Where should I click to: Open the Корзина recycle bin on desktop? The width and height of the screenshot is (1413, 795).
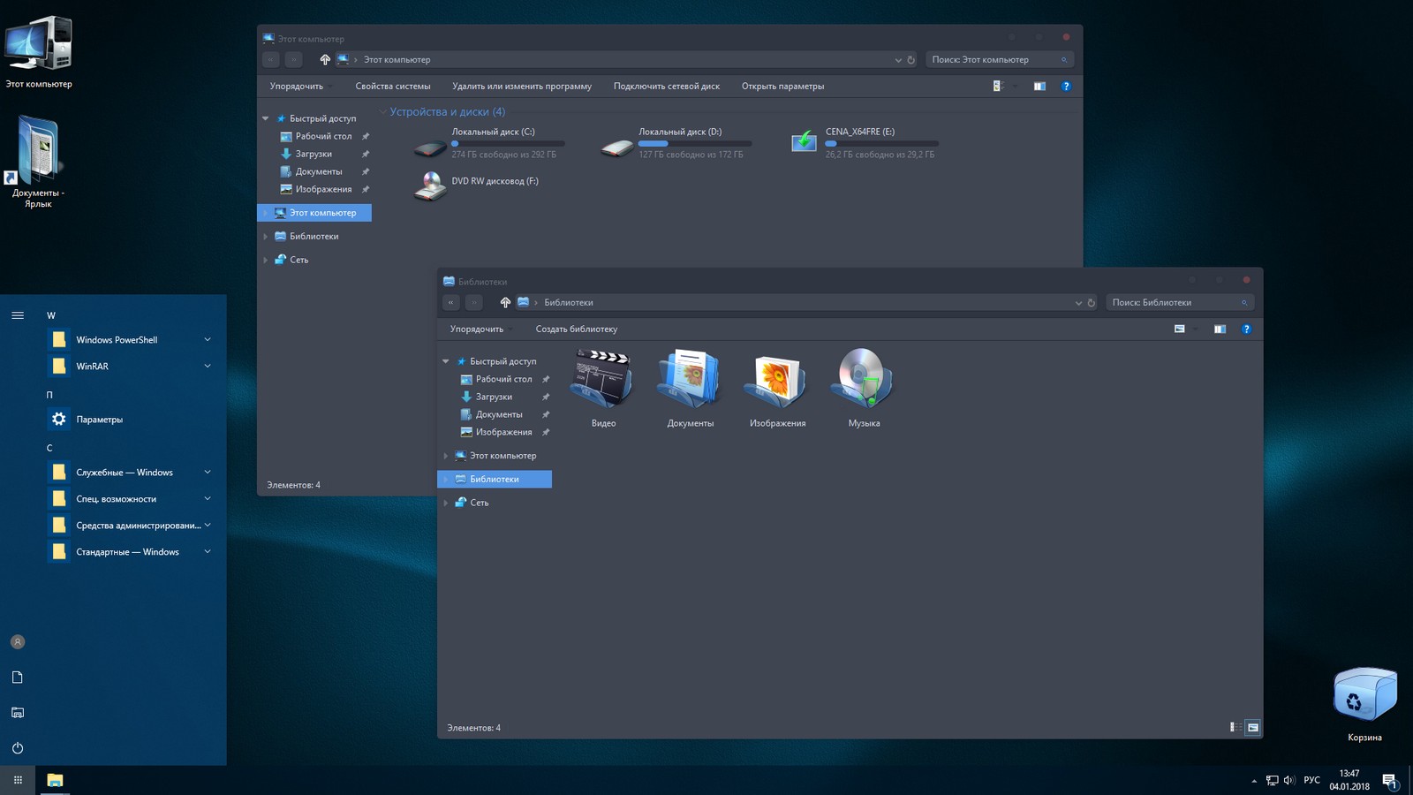pos(1364,698)
